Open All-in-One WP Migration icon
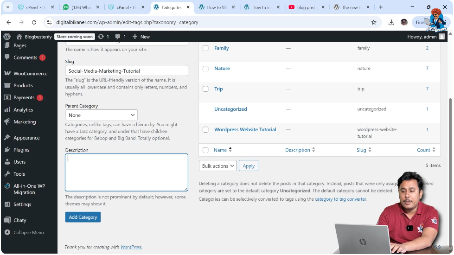454x255 pixels. pyautogui.click(x=7, y=186)
